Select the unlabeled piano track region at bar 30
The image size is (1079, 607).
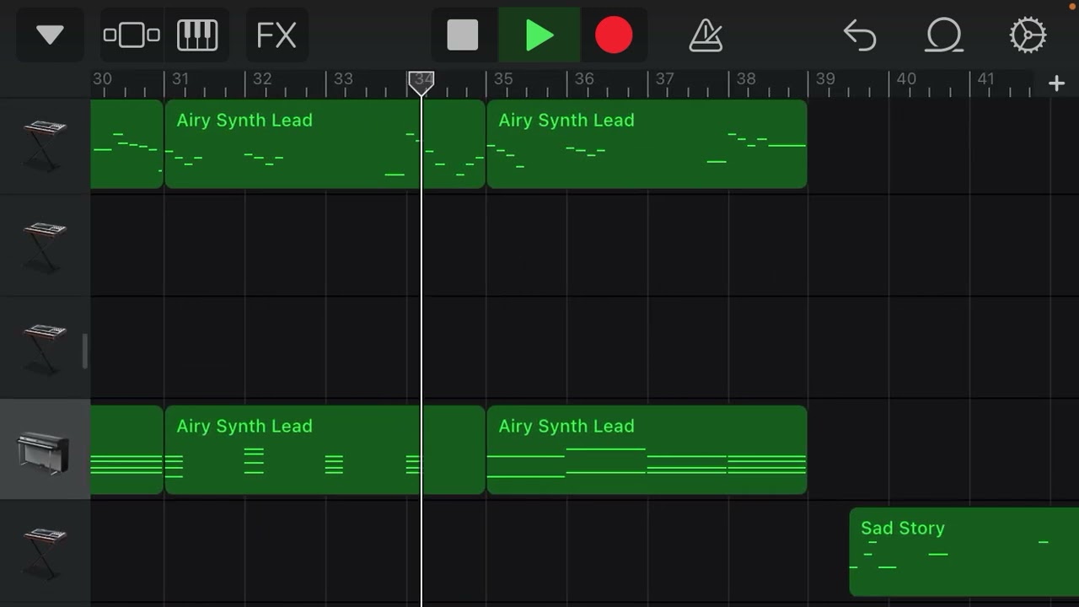point(126,449)
